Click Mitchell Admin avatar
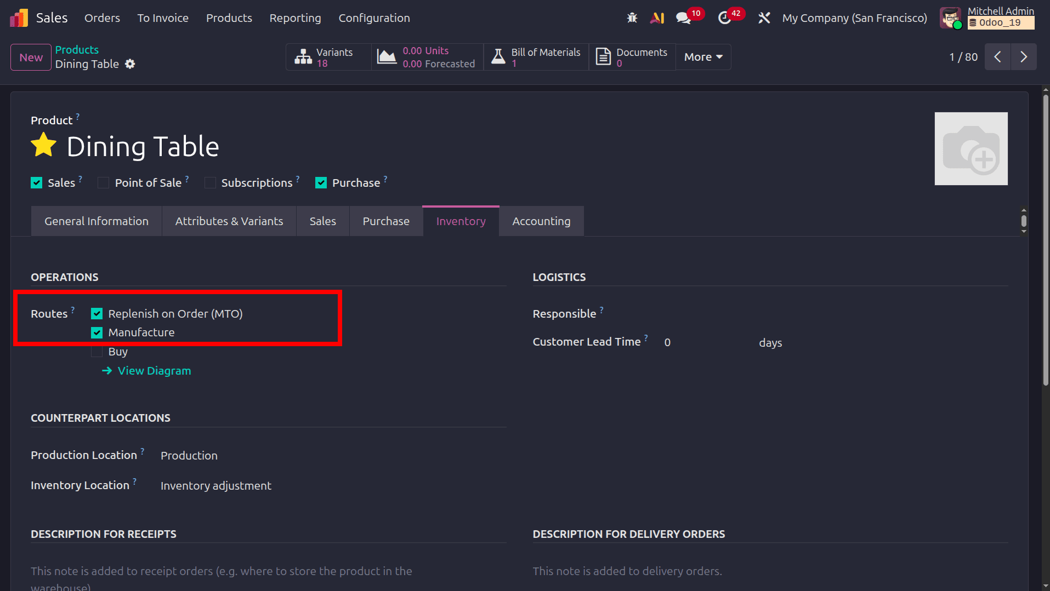 pyautogui.click(x=951, y=18)
